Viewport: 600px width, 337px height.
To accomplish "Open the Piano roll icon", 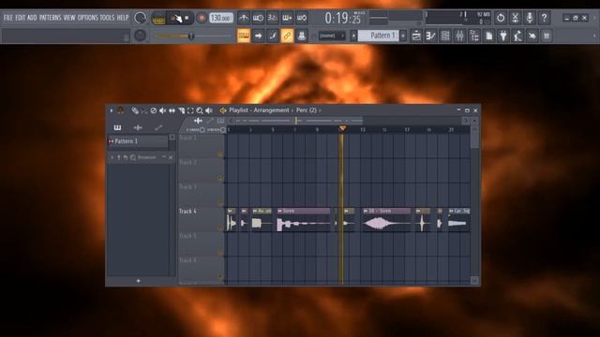I will coord(431,36).
